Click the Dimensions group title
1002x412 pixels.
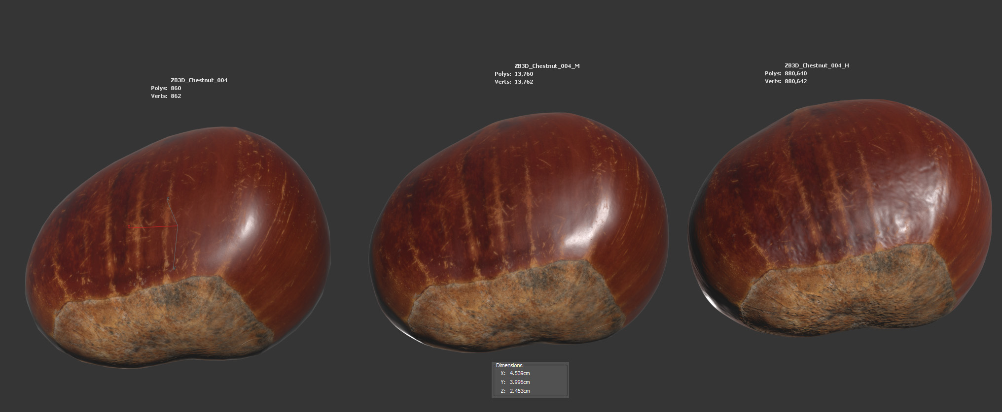coord(509,365)
